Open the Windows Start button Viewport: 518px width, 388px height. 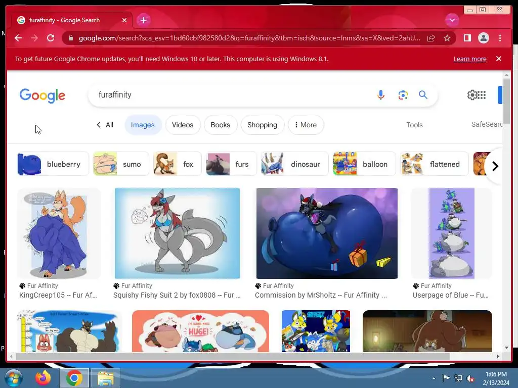coord(14,378)
